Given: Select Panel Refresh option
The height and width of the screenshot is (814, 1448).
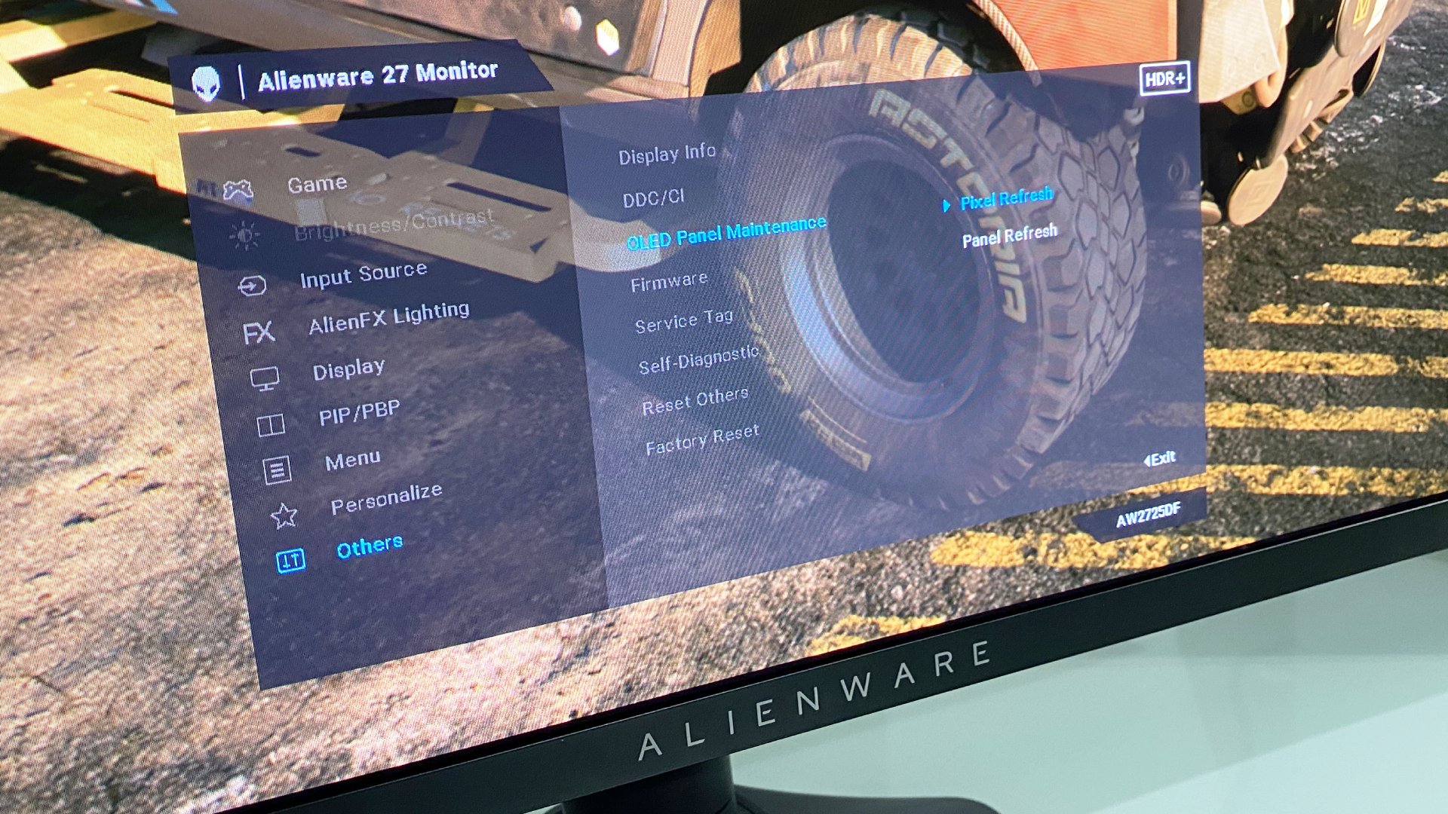Looking at the screenshot, I should pos(1008,233).
